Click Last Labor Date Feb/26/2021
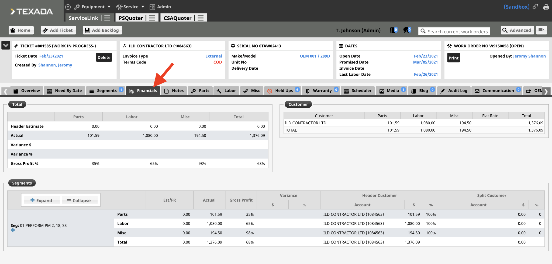Viewport: 552px width, 264px height. pos(426,74)
